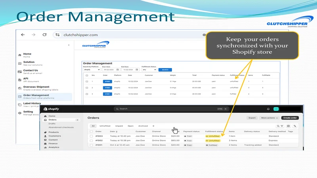Select the Archived tab

pos(143,126)
